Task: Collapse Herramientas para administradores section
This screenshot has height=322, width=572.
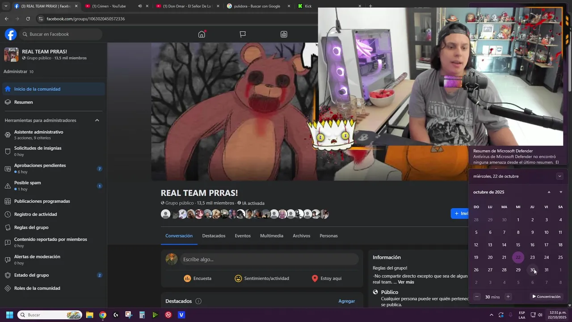Action: point(97,120)
